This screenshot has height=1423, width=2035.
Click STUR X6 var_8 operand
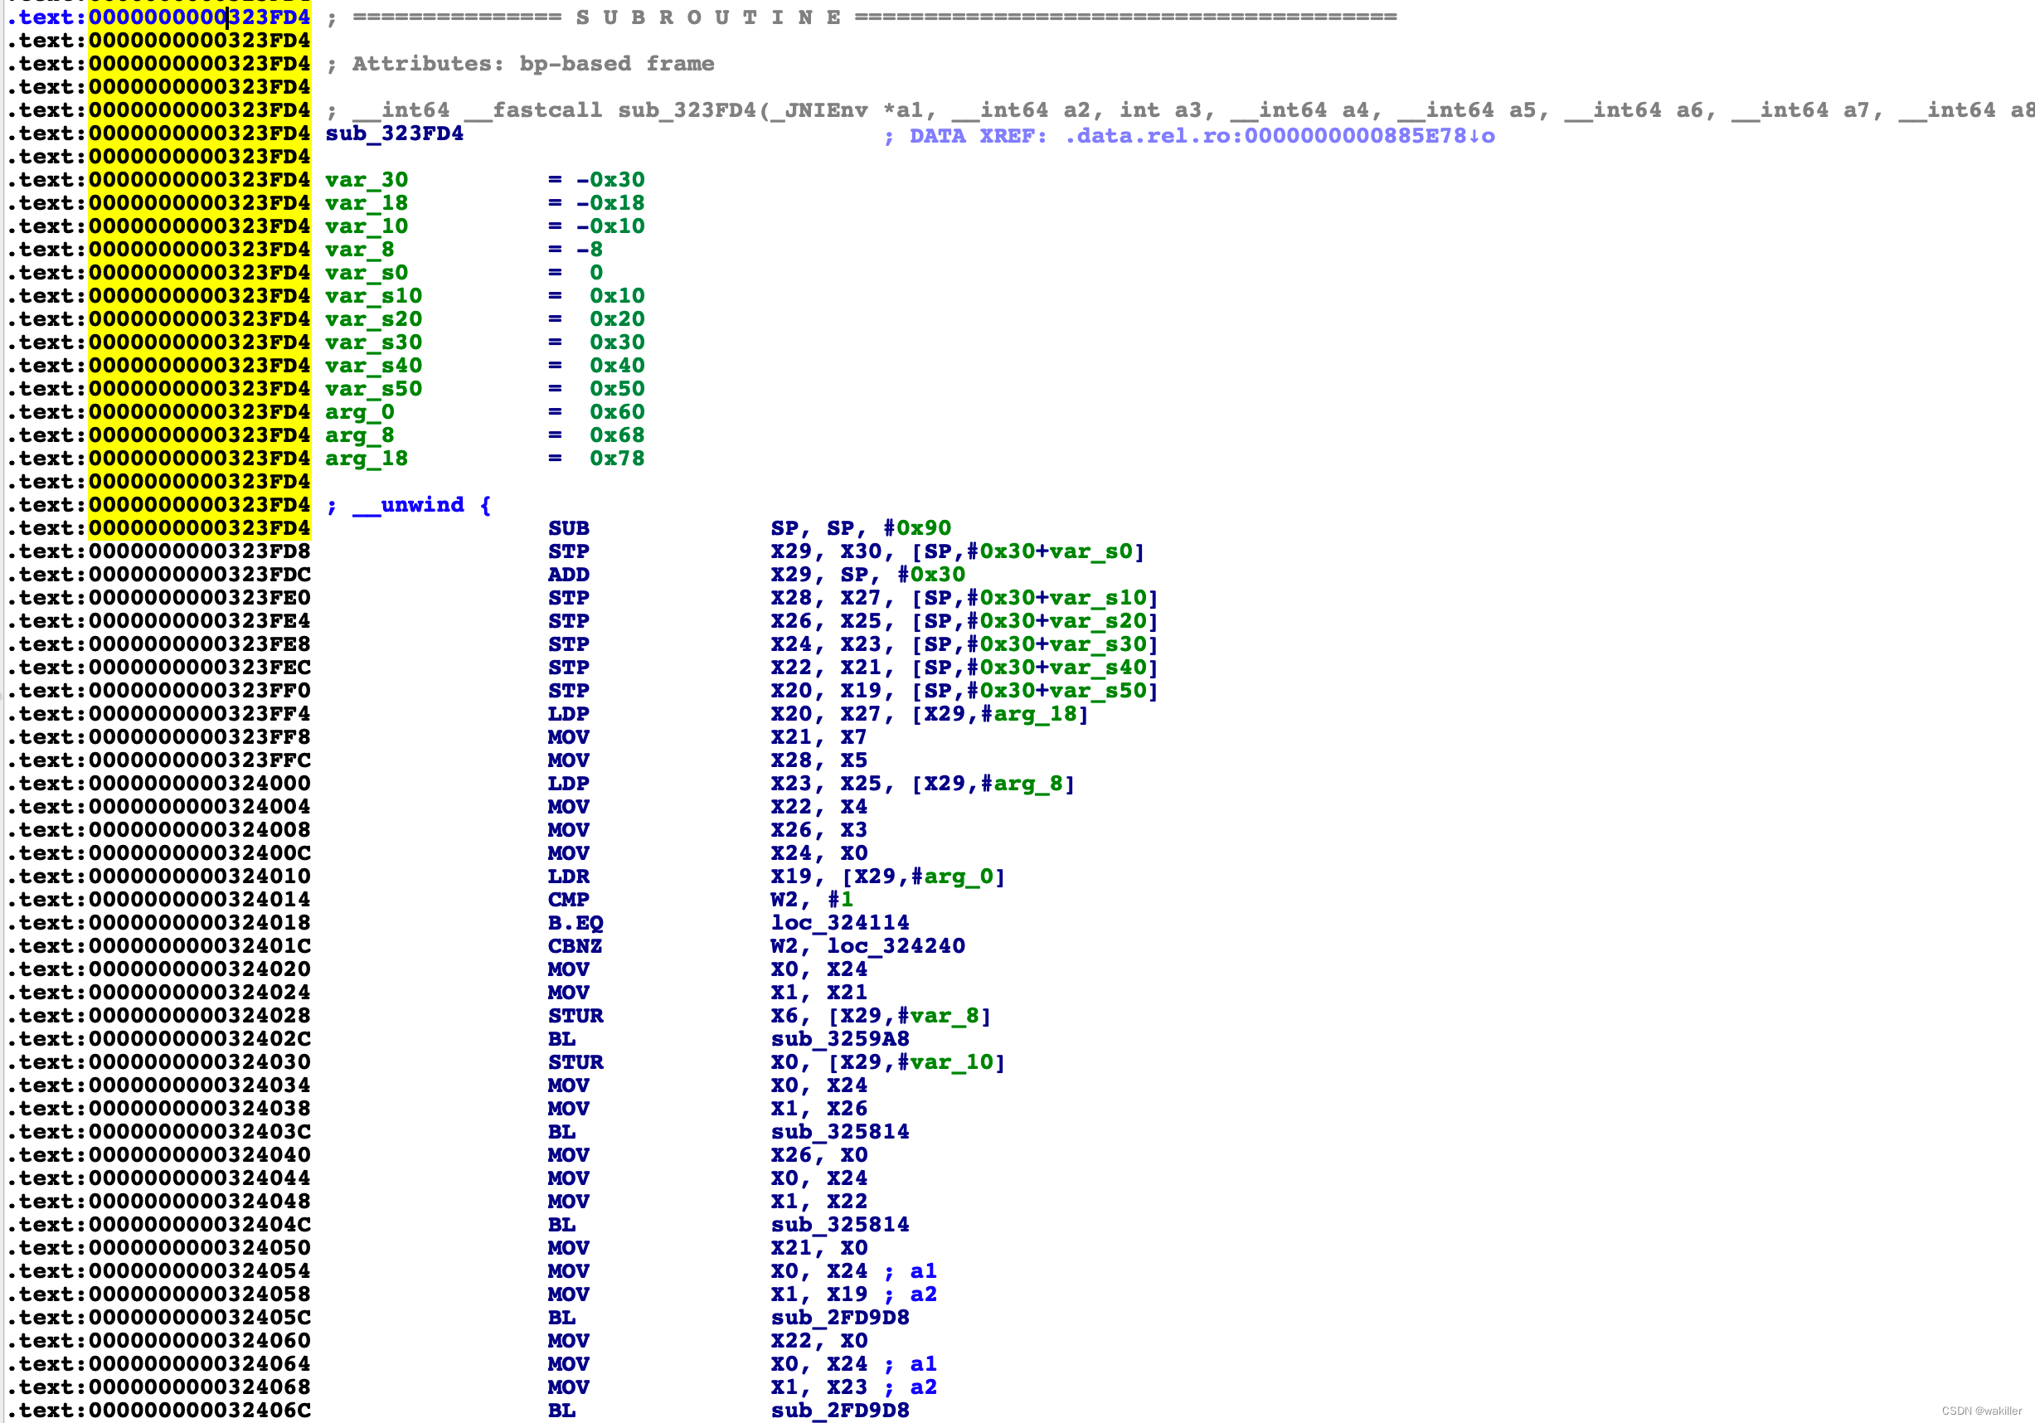coord(881,1015)
